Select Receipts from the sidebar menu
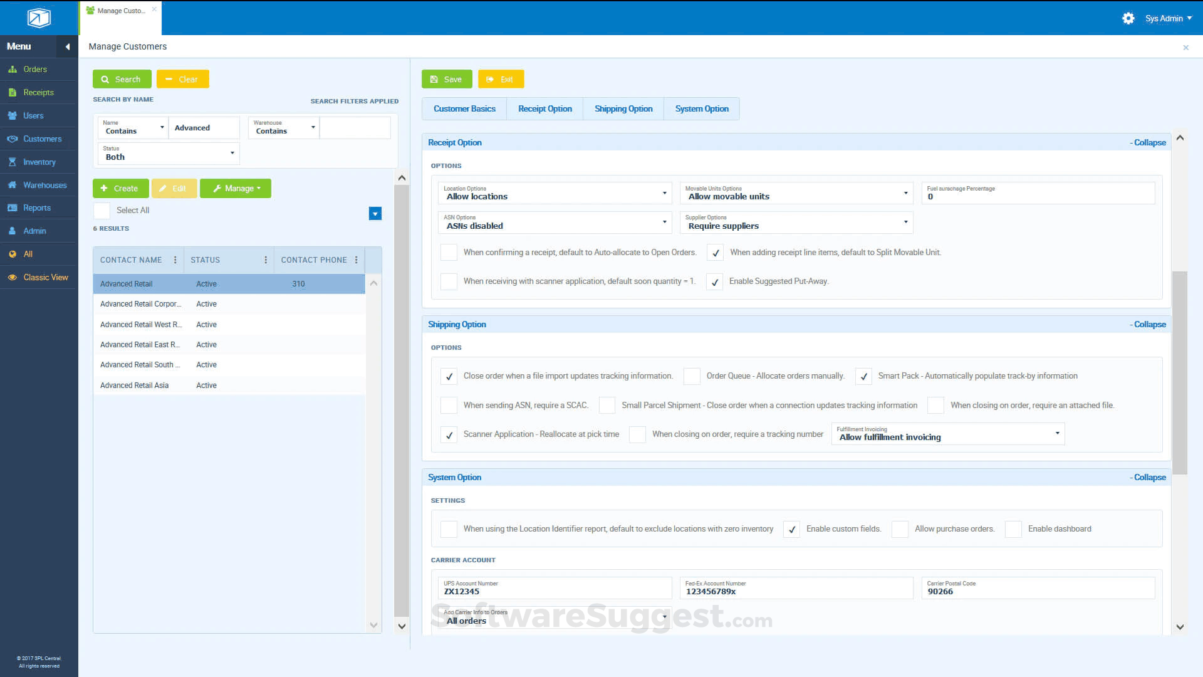 pos(38,92)
